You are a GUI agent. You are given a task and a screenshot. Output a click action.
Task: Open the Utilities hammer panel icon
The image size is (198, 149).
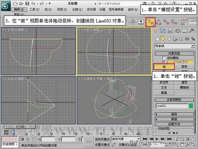pyautogui.click(x=191, y=31)
